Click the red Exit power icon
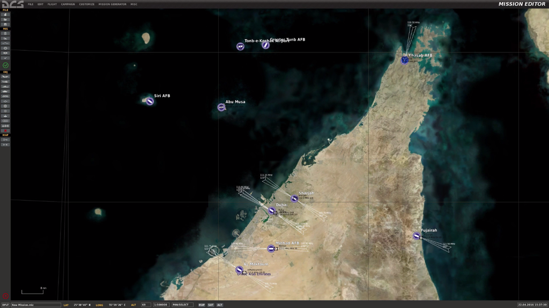549x308 pixels. click(x=5, y=296)
